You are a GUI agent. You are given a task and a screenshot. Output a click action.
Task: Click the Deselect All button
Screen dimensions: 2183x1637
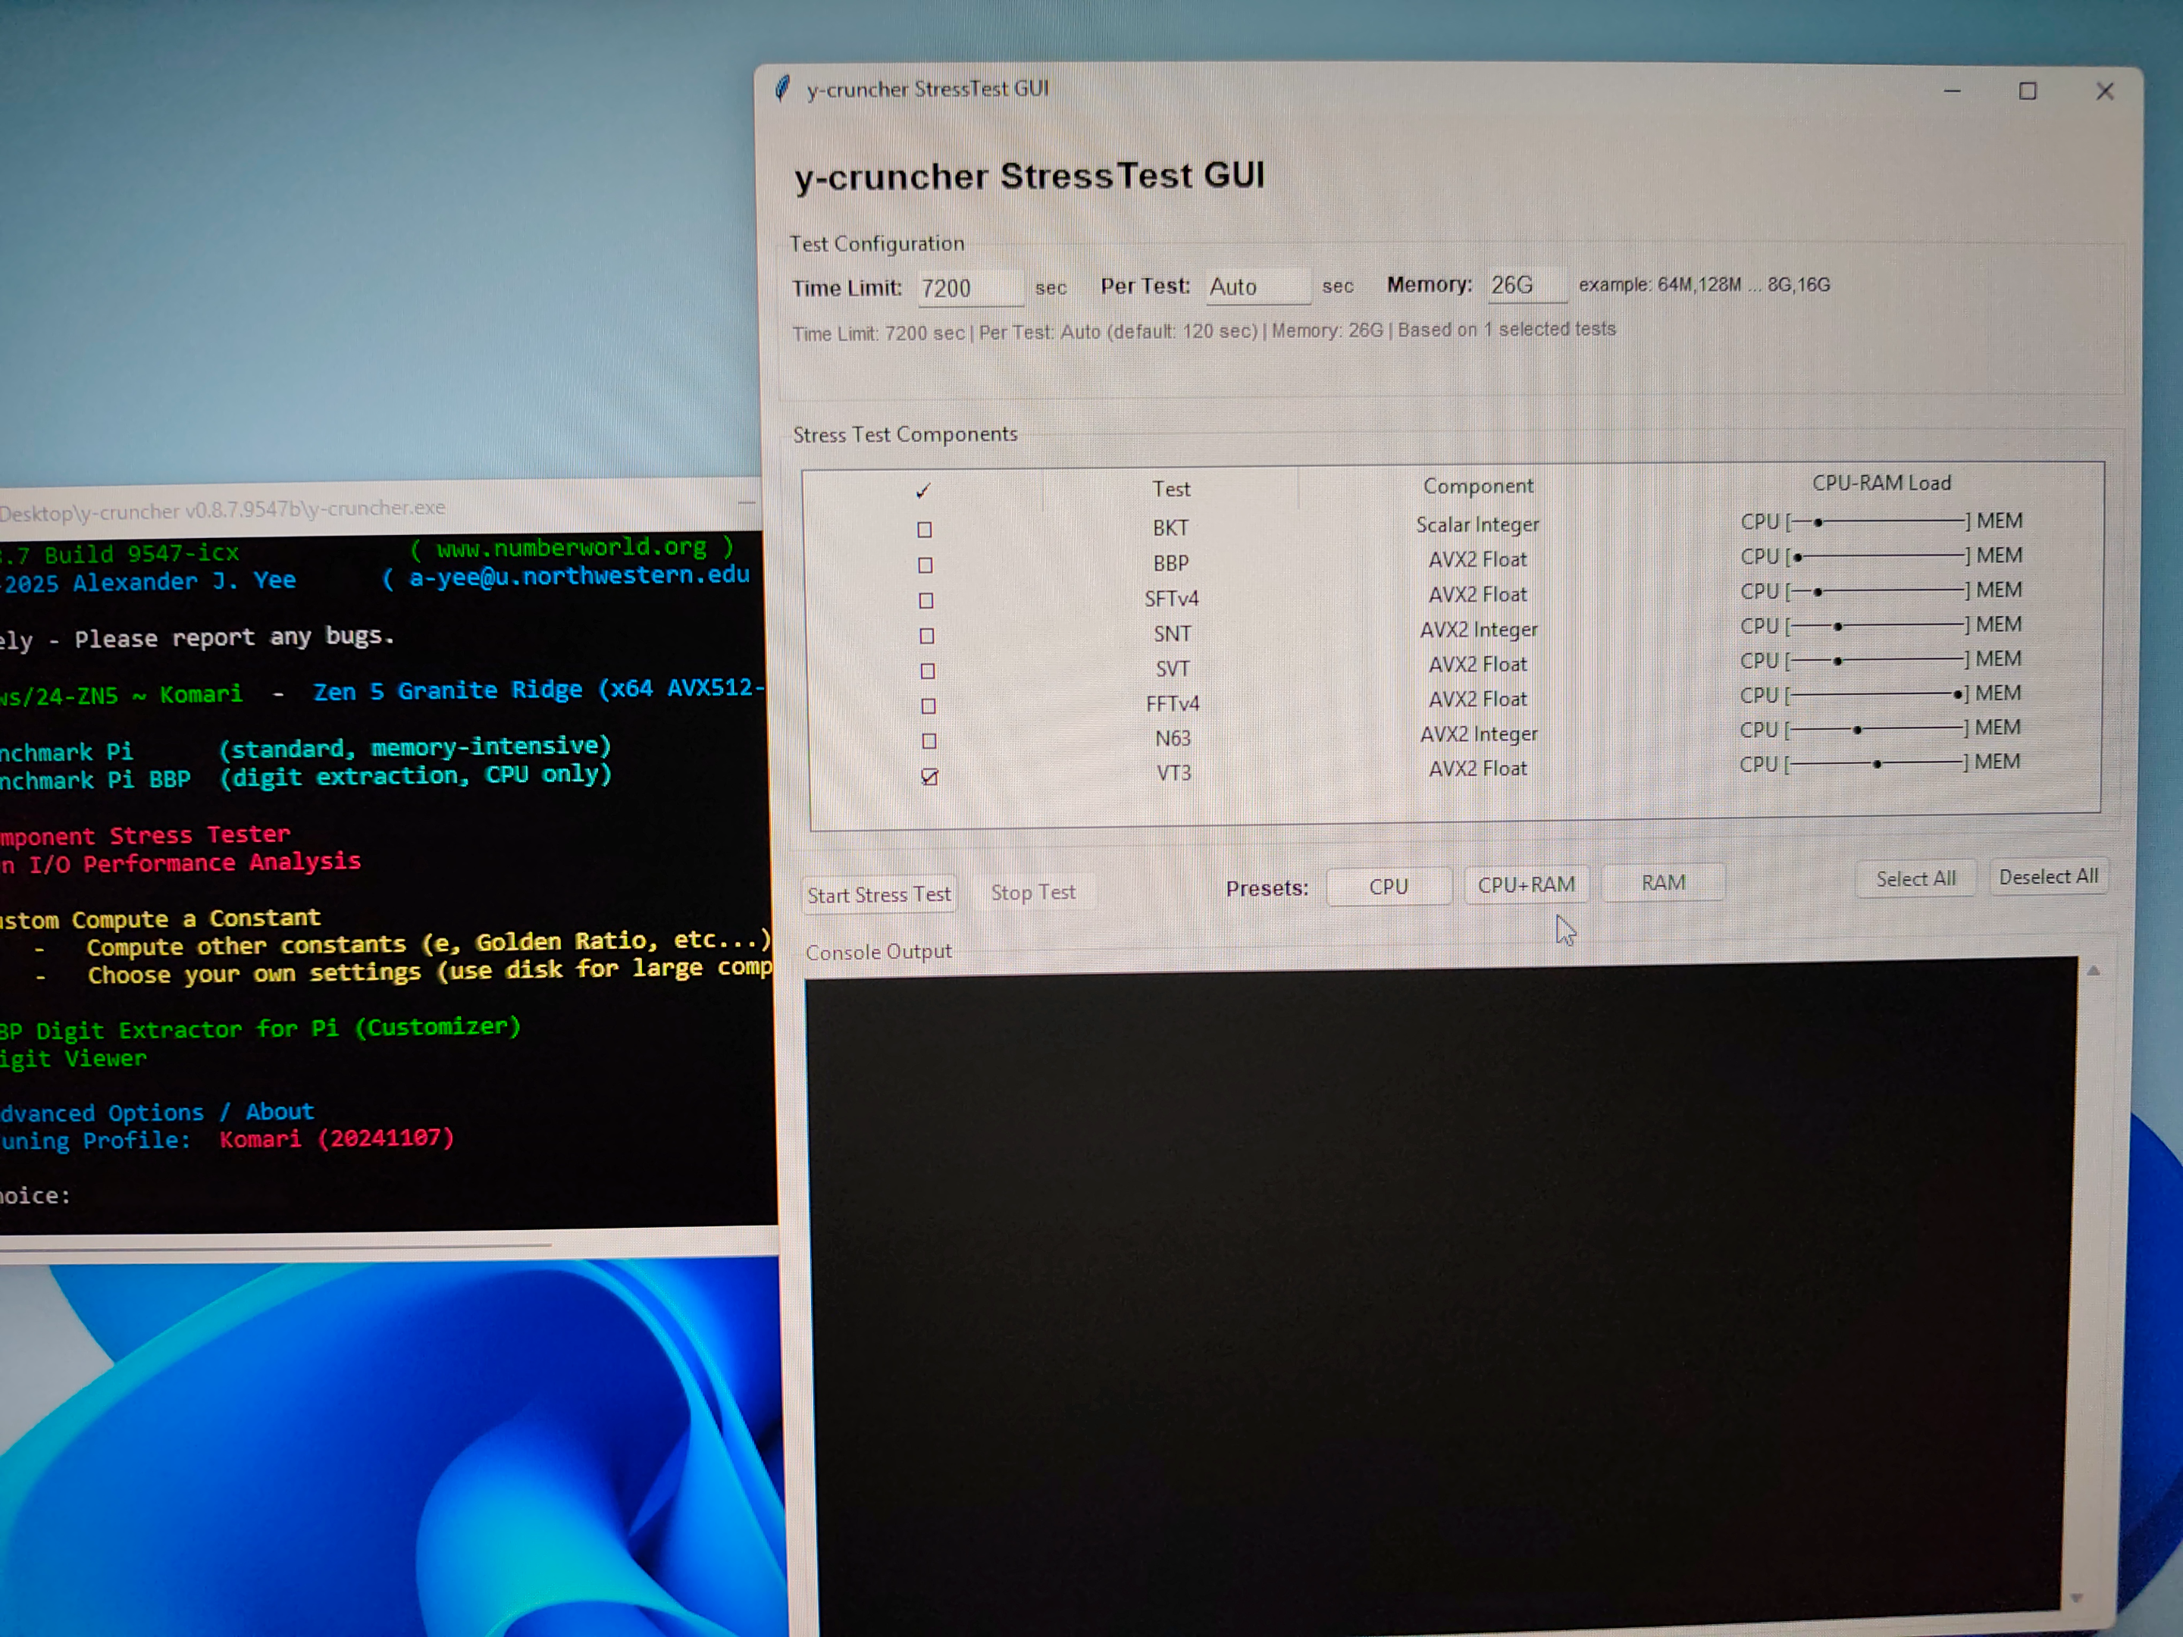tap(2049, 876)
